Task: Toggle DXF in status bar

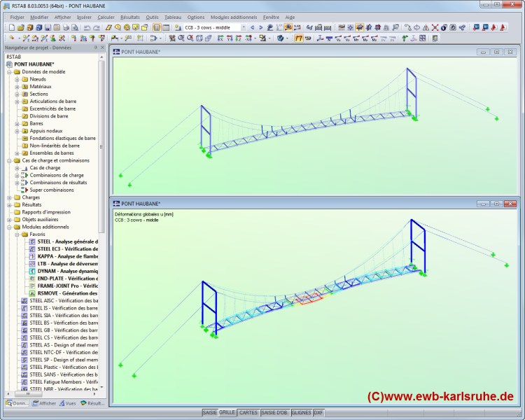Action: pyautogui.click(x=318, y=412)
